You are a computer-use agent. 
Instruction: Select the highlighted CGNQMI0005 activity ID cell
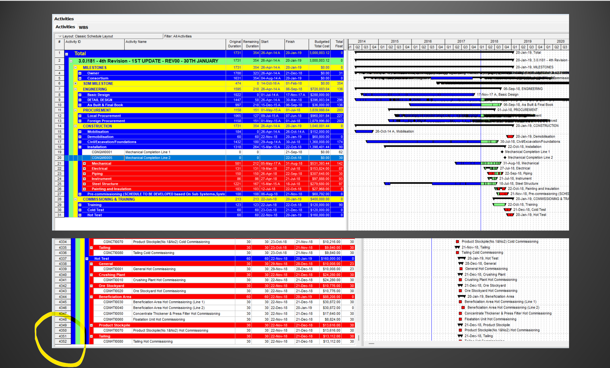click(107, 158)
